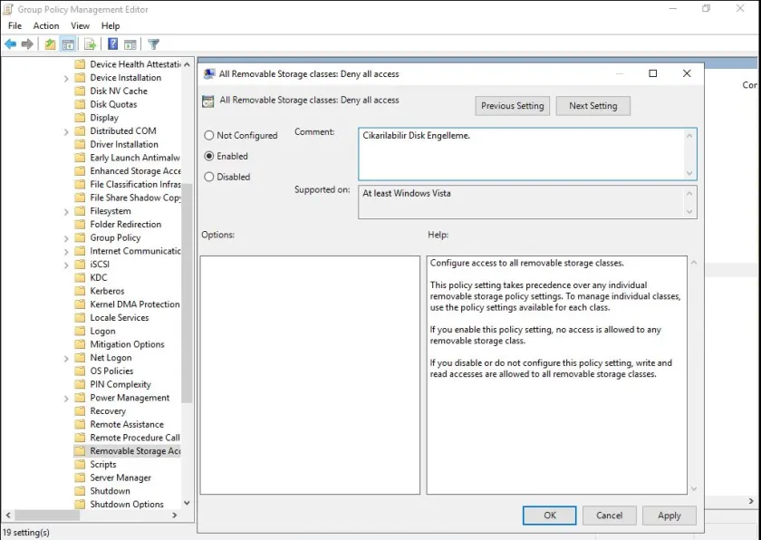Click the tree pane vertical scrollbar down arrow
Image resolution: width=761 pixels, height=540 pixels.
coord(187,503)
